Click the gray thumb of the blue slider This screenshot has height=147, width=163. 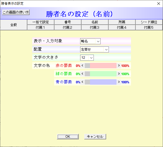(x=87, y=82)
